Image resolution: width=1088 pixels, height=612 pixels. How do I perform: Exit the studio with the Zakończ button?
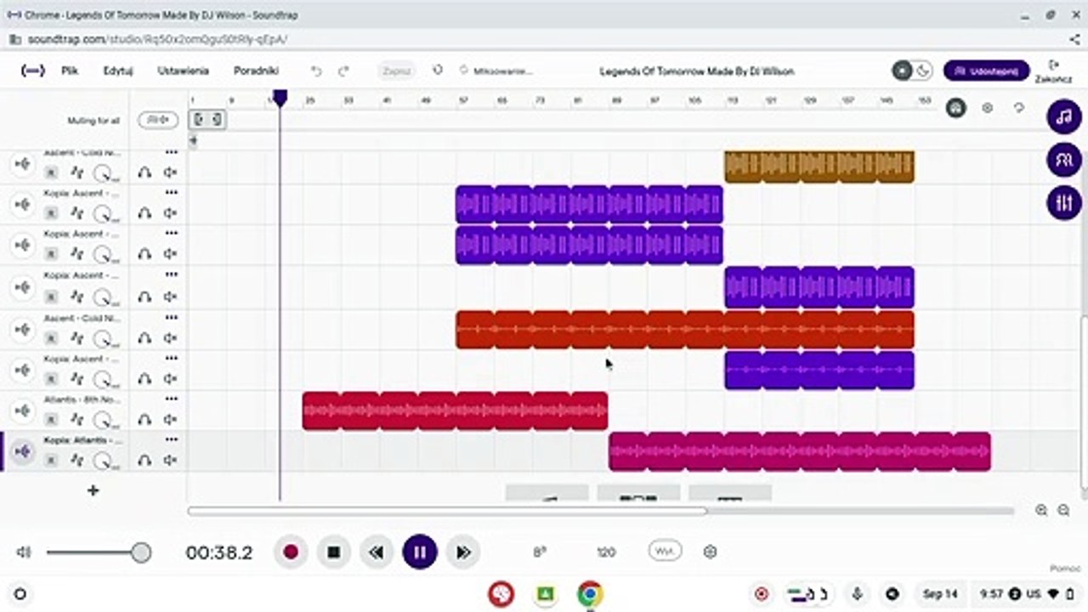(1053, 71)
